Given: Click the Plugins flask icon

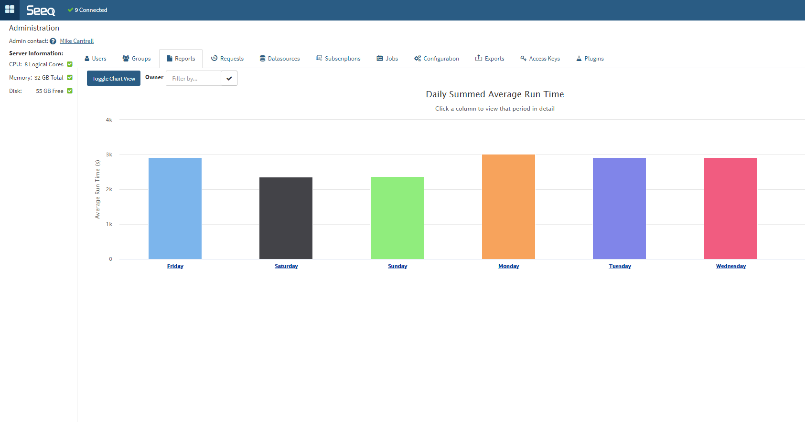Looking at the screenshot, I should click(x=579, y=59).
